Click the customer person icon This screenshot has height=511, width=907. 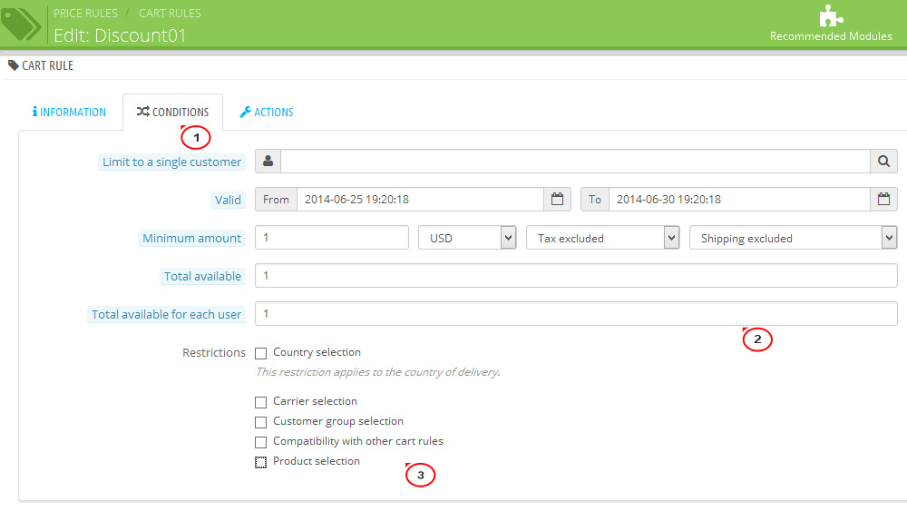[x=268, y=161]
